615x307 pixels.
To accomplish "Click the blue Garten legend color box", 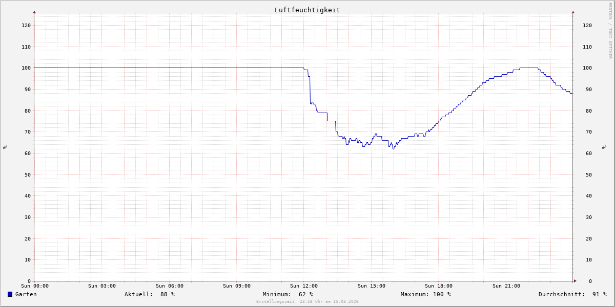I will pyautogui.click(x=10, y=294).
